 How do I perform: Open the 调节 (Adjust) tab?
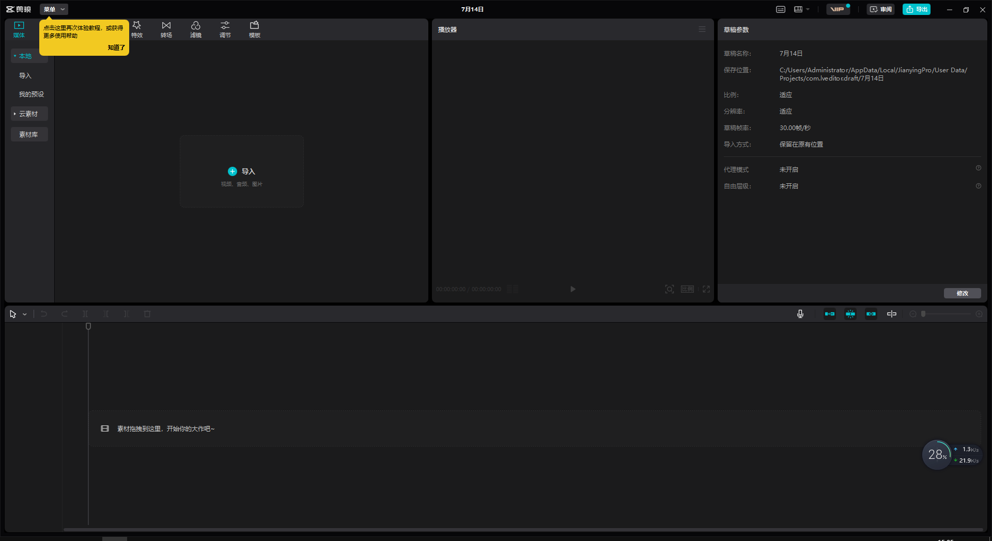225,29
